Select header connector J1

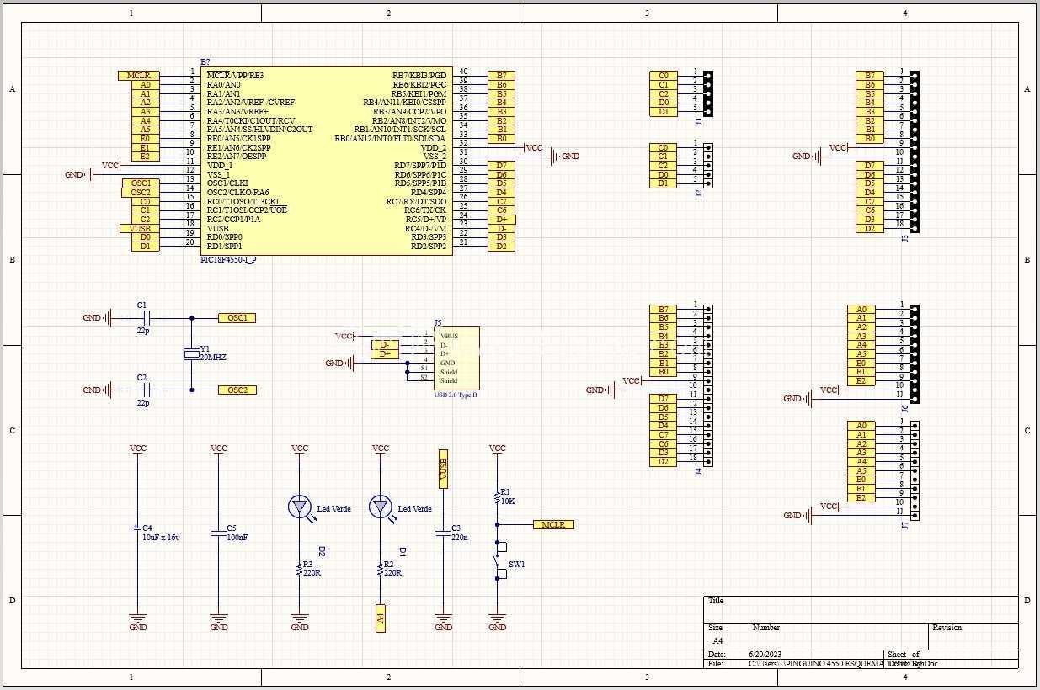[x=708, y=93]
